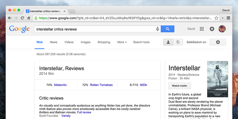Viewport: 238px width, 119px height.
Task: Click the David name next to apps grid
Action: [x=191, y=29]
